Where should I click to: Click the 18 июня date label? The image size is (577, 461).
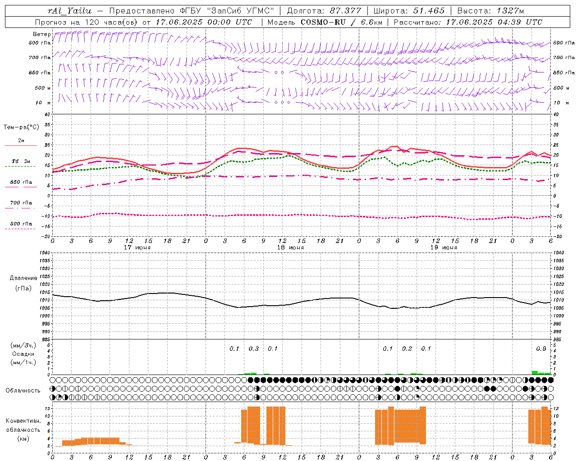point(290,248)
